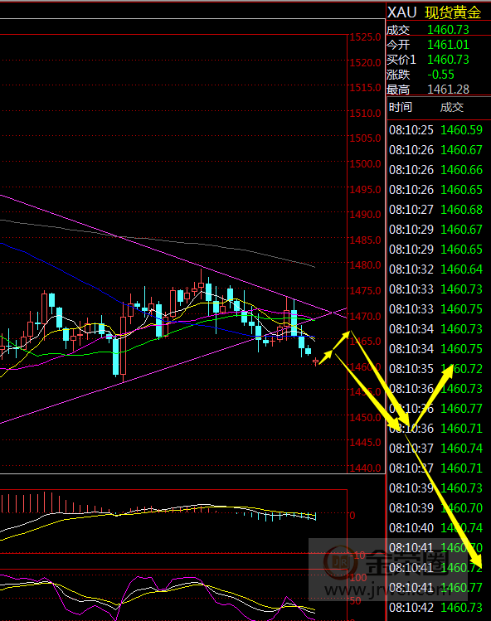Click the 1525.0 price axis label

pos(365,37)
